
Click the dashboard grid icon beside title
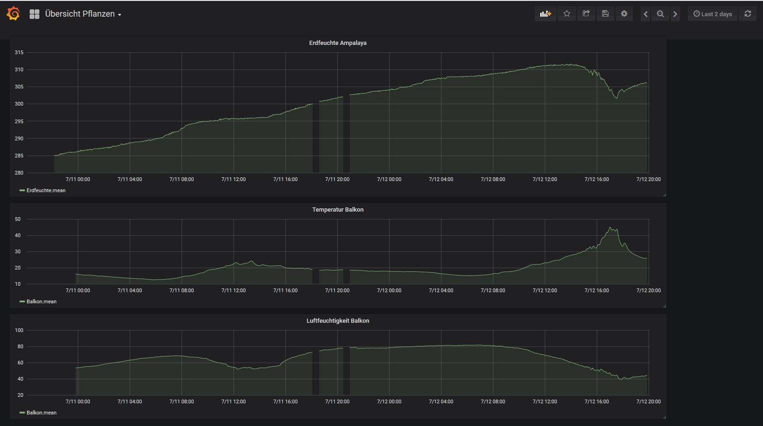(x=35, y=14)
